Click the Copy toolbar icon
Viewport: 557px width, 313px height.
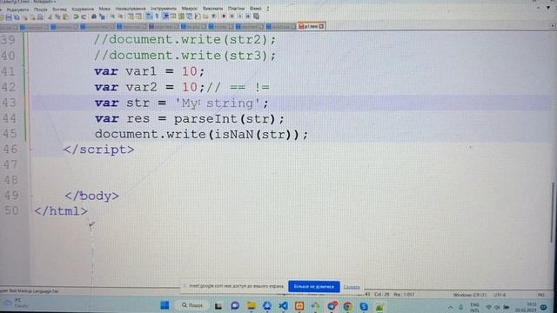(57, 17)
